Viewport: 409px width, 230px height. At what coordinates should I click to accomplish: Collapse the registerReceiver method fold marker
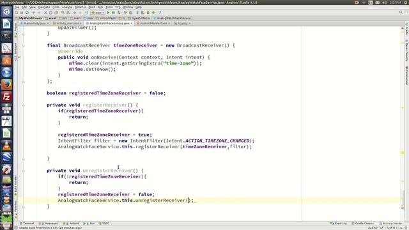click(x=24, y=105)
